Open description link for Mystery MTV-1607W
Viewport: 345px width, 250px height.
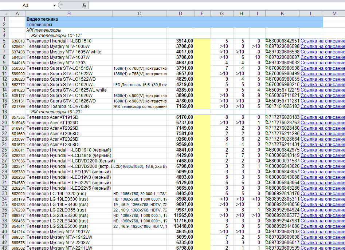(x=322, y=57)
